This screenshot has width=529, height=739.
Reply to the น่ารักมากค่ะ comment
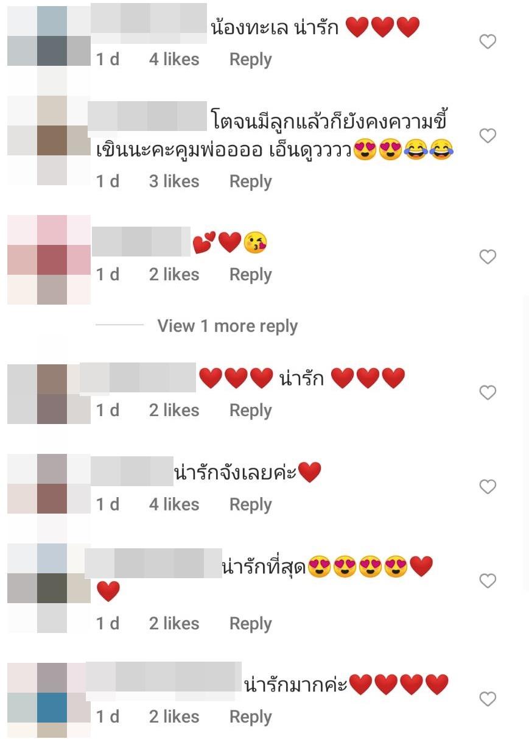[x=250, y=717]
